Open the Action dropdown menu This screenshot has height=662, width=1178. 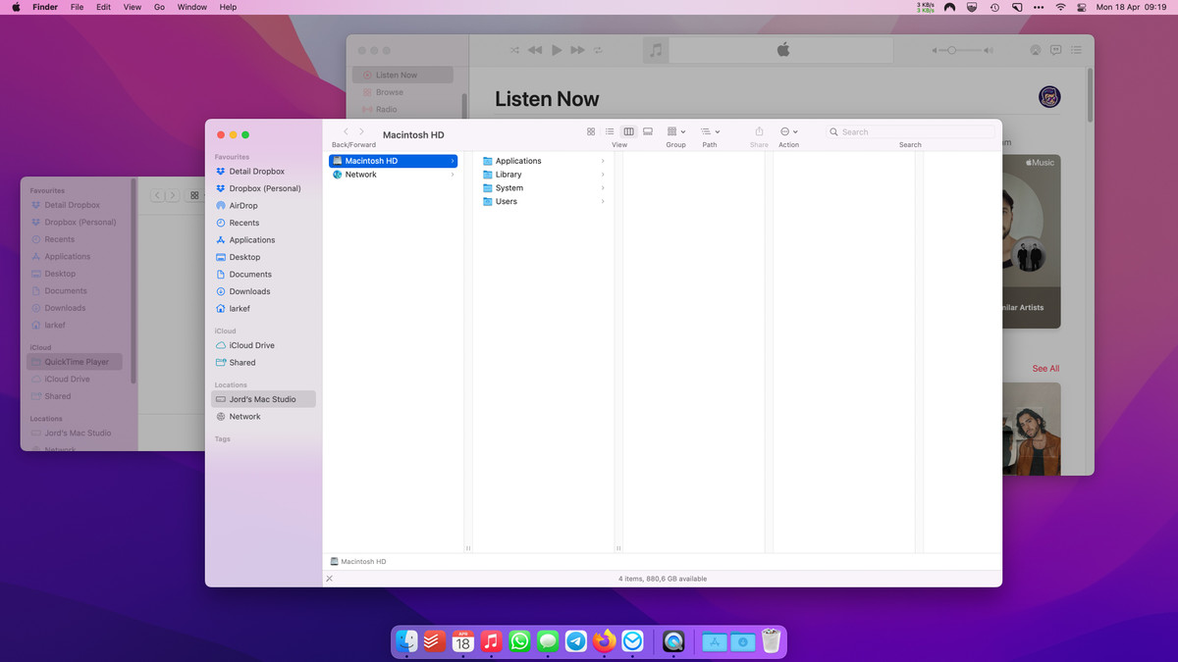tap(788, 131)
